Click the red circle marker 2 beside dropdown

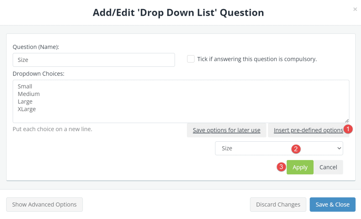click(295, 149)
